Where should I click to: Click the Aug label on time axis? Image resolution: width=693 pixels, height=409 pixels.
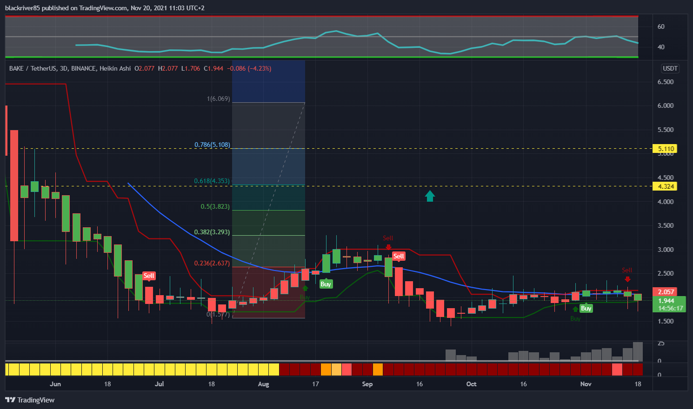263,384
